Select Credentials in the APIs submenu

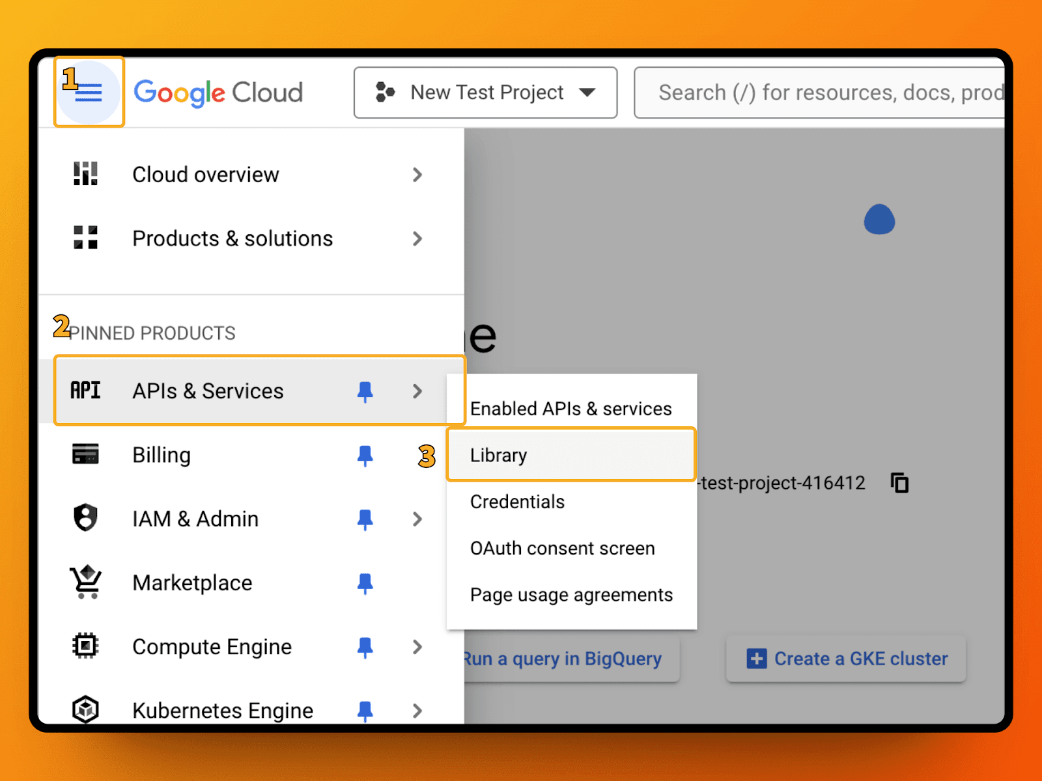pyautogui.click(x=571, y=502)
